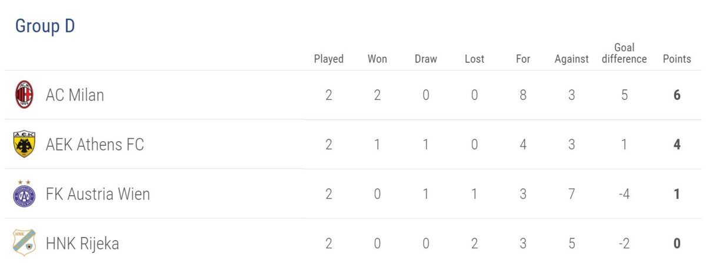Viewport: 706px width, 267px height.
Task: Click the For column header
Action: (523, 59)
